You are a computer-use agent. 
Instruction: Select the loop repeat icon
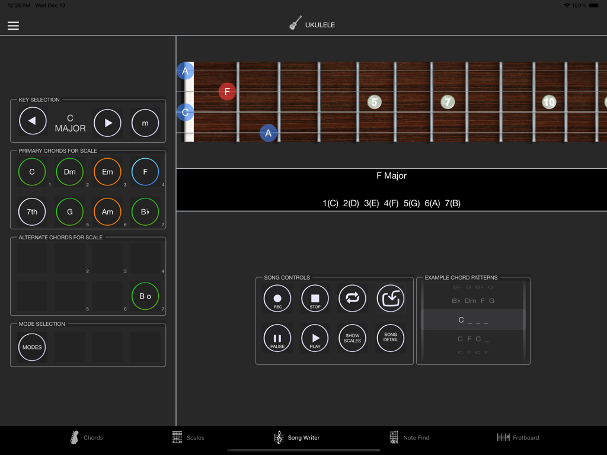pos(352,298)
